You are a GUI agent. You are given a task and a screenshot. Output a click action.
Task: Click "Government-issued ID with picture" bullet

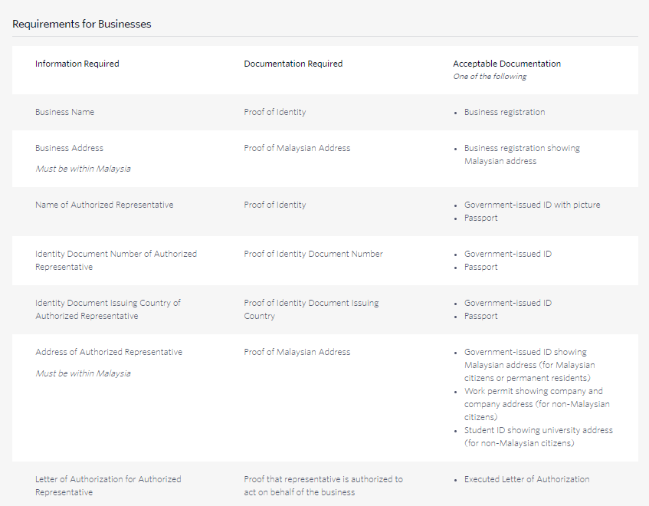pyautogui.click(x=532, y=205)
